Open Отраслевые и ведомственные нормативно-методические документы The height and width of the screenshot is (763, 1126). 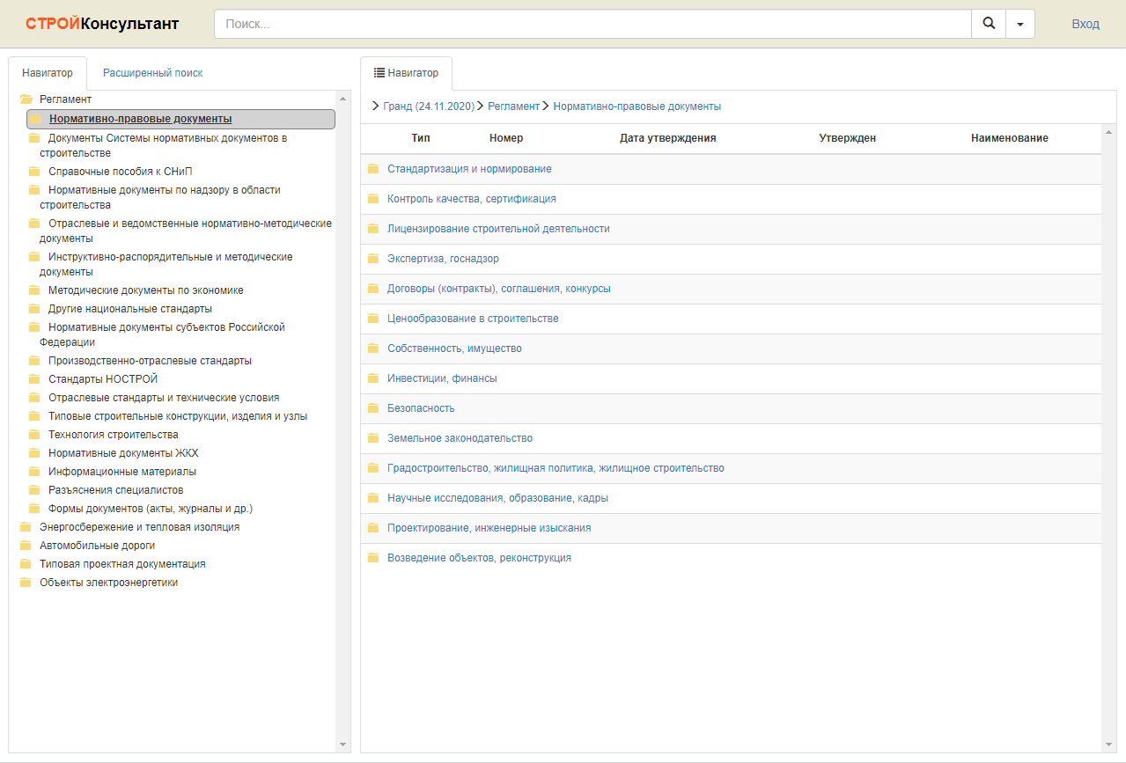click(x=186, y=231)
